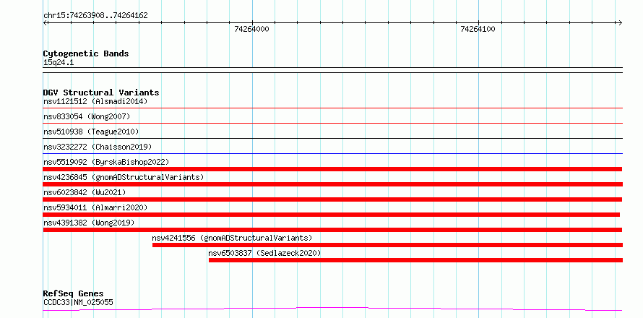643x318 pixels.
Task: Click the magenta CCDC33 gene line
Action: [333, 309]
